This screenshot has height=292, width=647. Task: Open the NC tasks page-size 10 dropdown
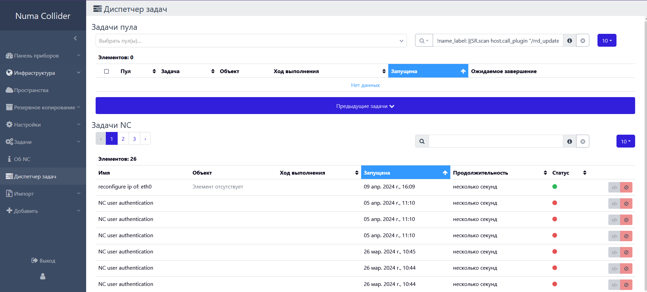coord(626,141)
